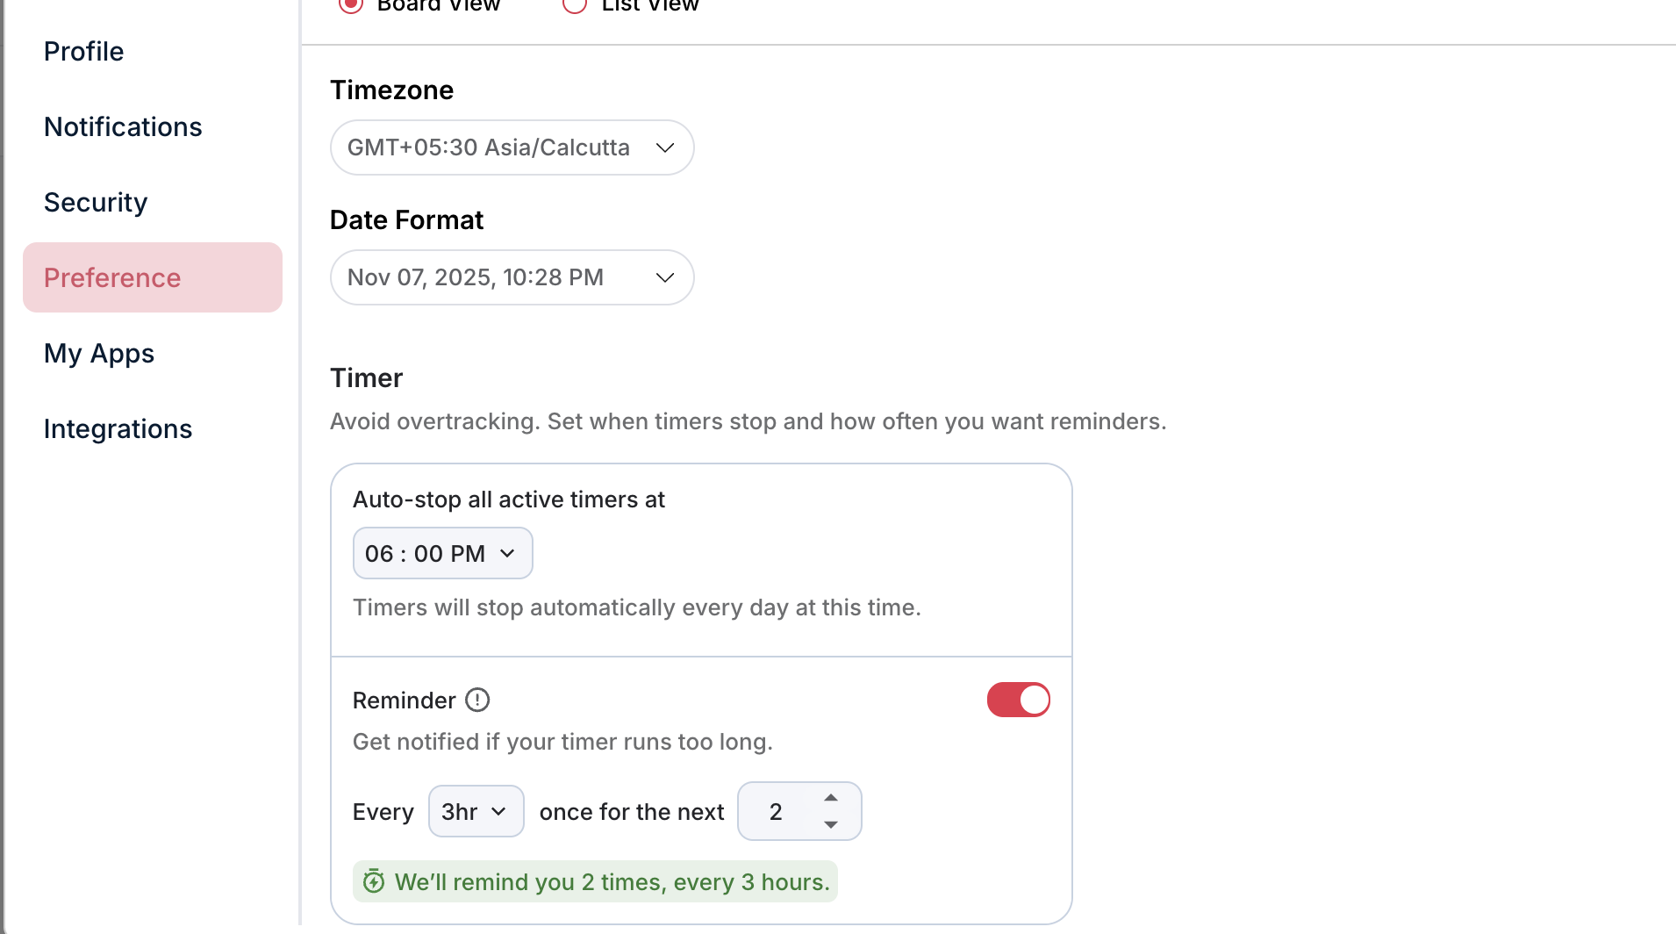Switch to Security settings

point(96,203)
